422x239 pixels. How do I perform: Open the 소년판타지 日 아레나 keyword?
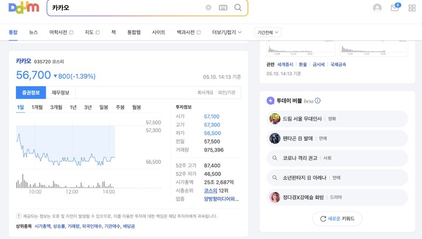[x=337, y=178]
